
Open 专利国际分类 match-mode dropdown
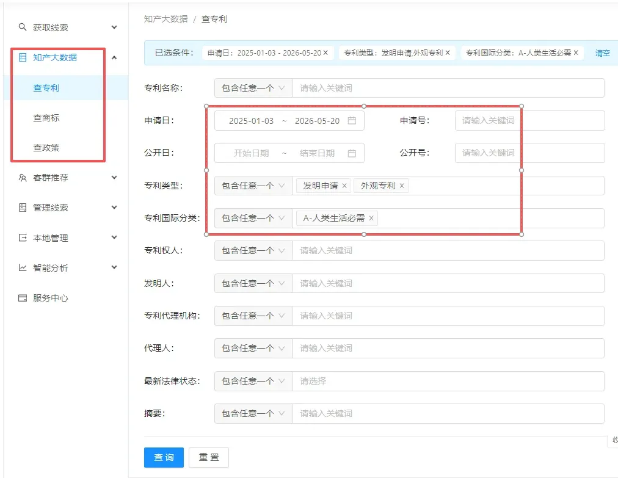click(253, 218)
